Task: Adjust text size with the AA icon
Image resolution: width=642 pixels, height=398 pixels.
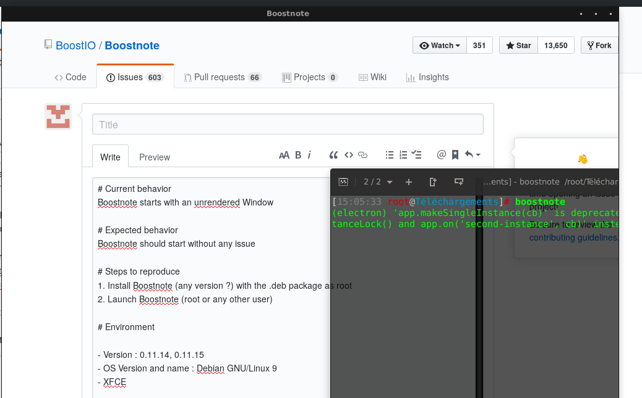Action: pyautogui.click(x=284, y=155)
